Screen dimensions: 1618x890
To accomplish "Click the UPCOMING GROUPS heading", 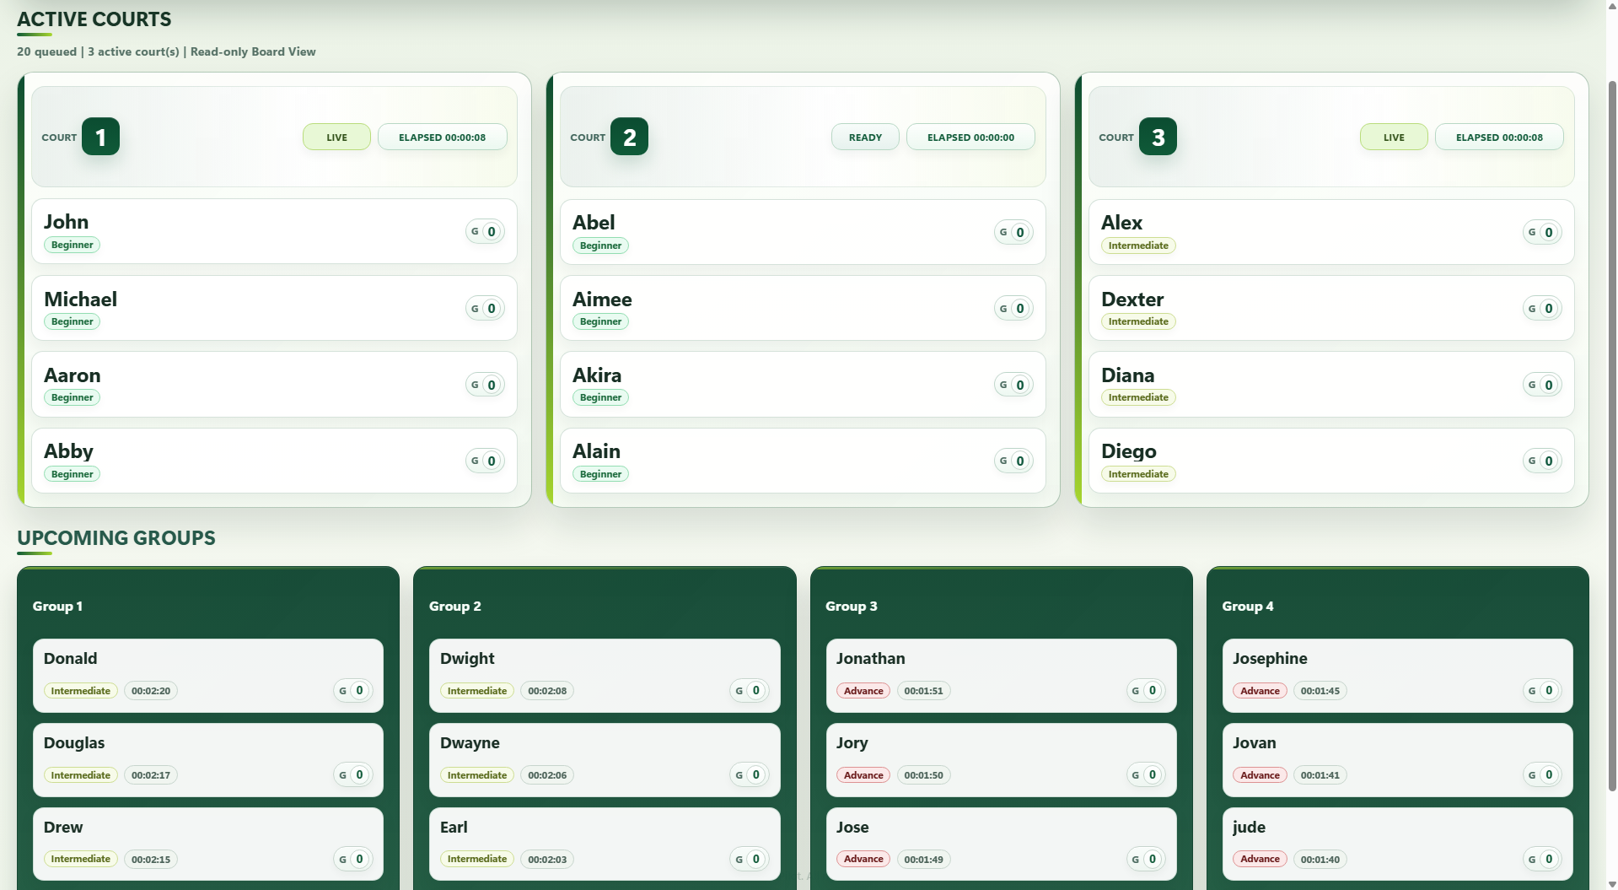I will click(x=116, y=538).
